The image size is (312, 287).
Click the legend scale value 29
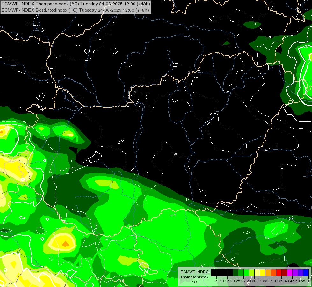point(249,281)
